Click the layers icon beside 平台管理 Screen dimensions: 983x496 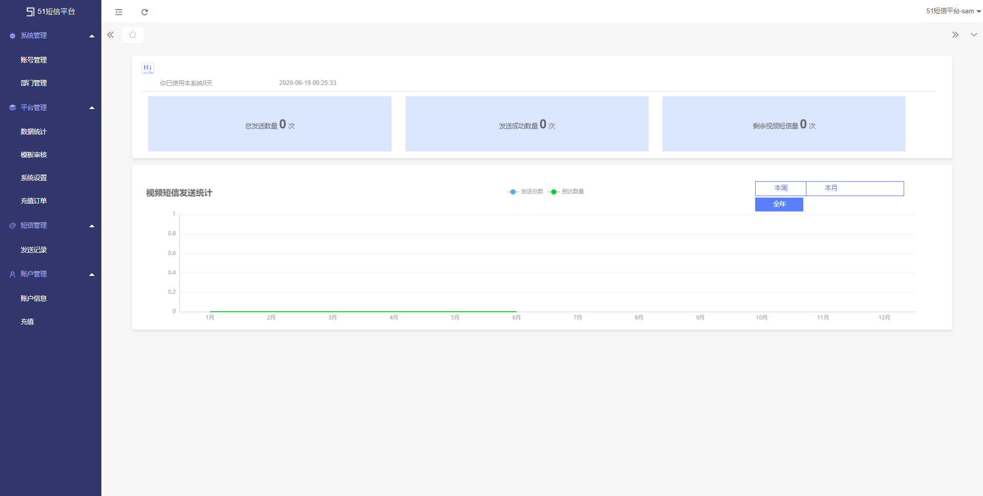tap(12, 107)
